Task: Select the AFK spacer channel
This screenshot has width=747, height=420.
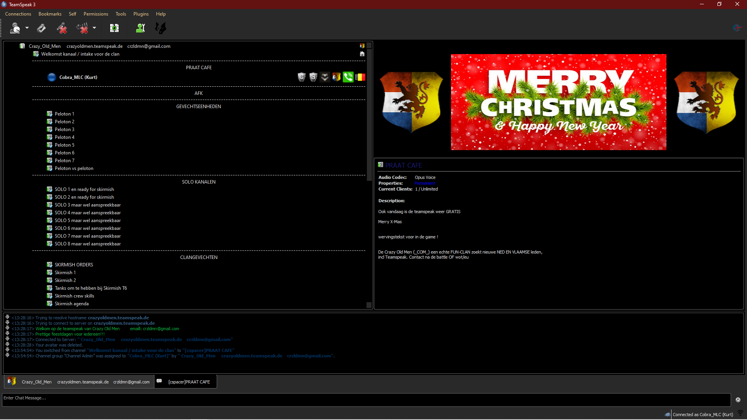Action: (198, 93)
